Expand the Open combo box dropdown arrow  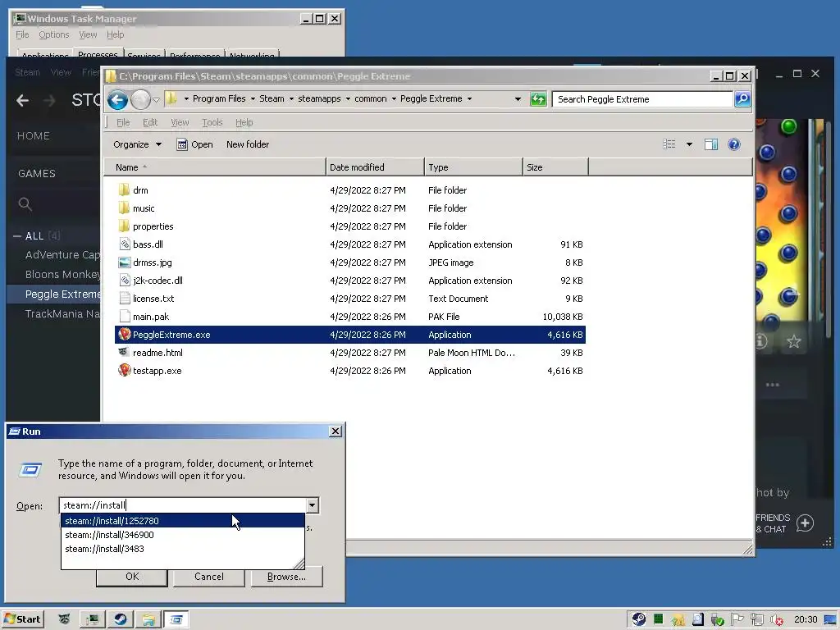click(312, 505)
